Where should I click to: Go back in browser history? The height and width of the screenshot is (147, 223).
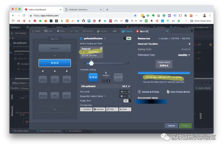[13, 16]
